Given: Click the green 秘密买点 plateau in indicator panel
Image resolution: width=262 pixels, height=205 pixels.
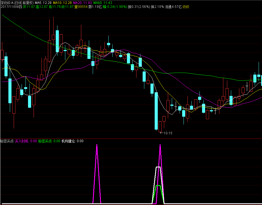Looking at the screenshot, I should [x=158, y=186].
